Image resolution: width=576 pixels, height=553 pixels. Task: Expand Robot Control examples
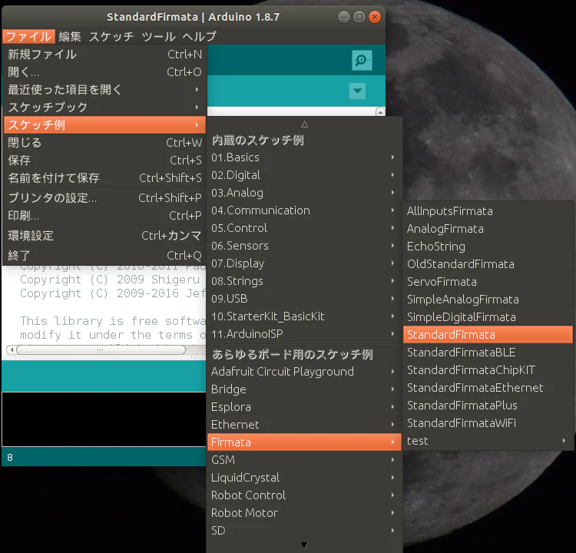304,495
